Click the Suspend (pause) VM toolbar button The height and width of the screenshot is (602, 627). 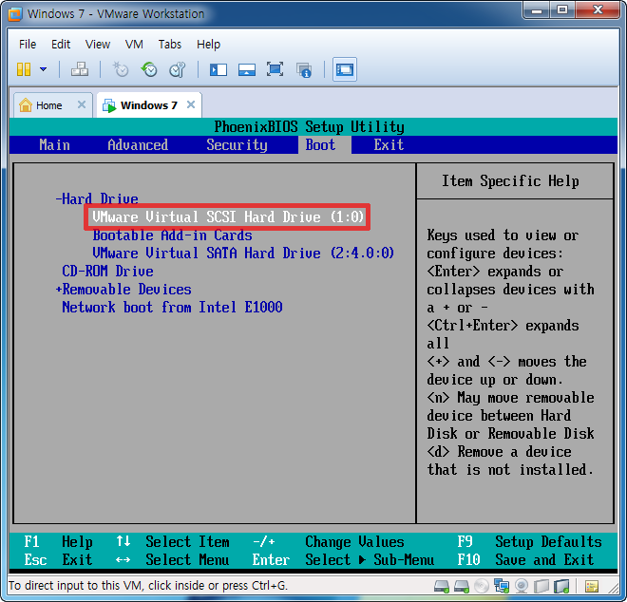[24, 69]
